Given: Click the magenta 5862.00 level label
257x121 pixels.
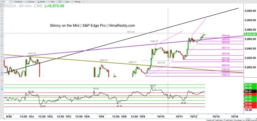Looking at the screenshot, I should tap(226, 36).
